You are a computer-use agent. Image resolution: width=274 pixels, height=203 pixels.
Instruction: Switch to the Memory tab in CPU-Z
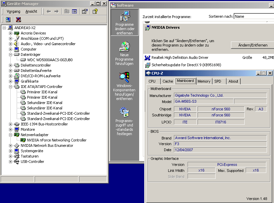tap(204, 81)
